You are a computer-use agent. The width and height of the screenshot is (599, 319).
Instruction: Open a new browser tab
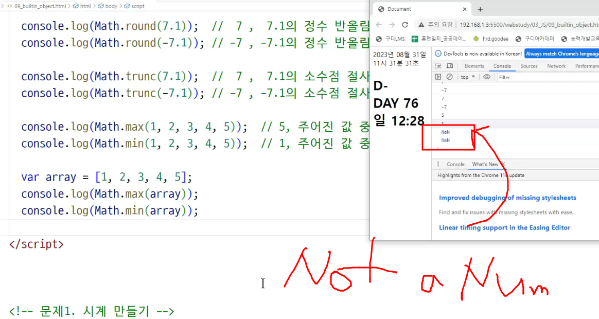(480, 9)
